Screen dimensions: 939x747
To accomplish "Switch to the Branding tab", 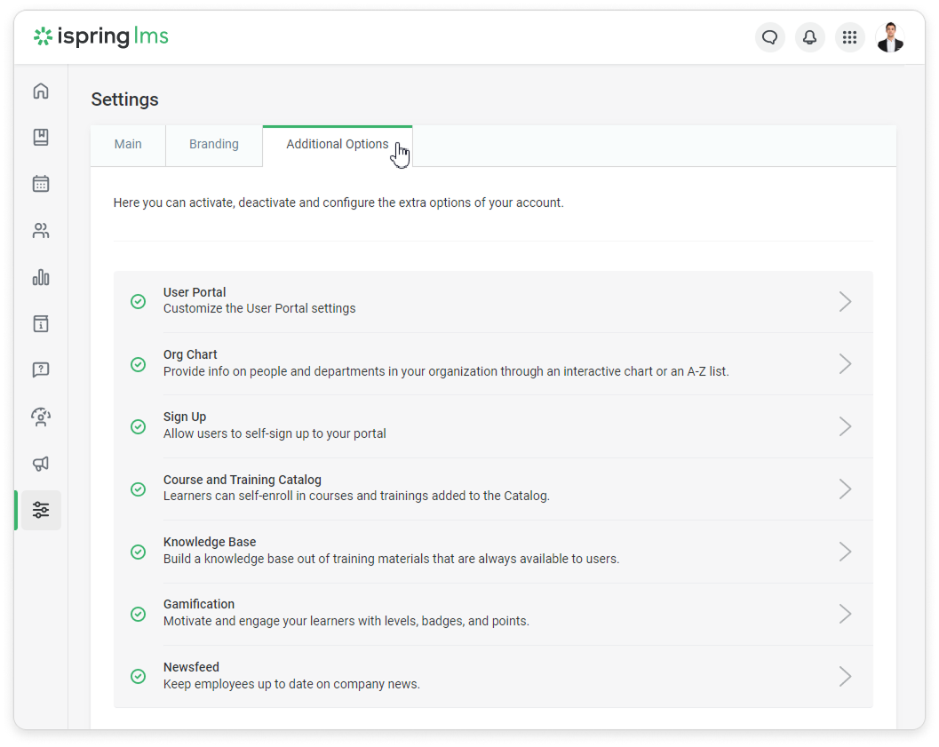I will coord(214,145).
